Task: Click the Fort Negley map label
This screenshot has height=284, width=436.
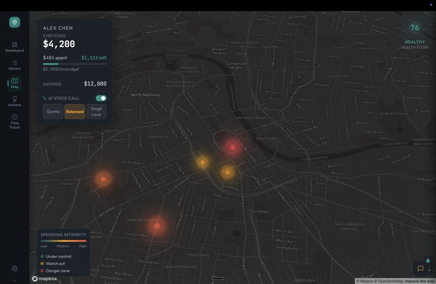Action: click(x=260, y=211)
